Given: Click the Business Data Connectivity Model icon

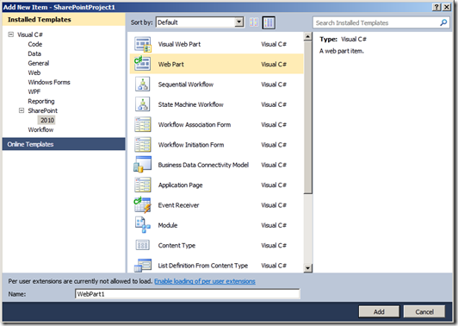Looking at the screenshot, I should pyautogui.click(x=143, y=165).
